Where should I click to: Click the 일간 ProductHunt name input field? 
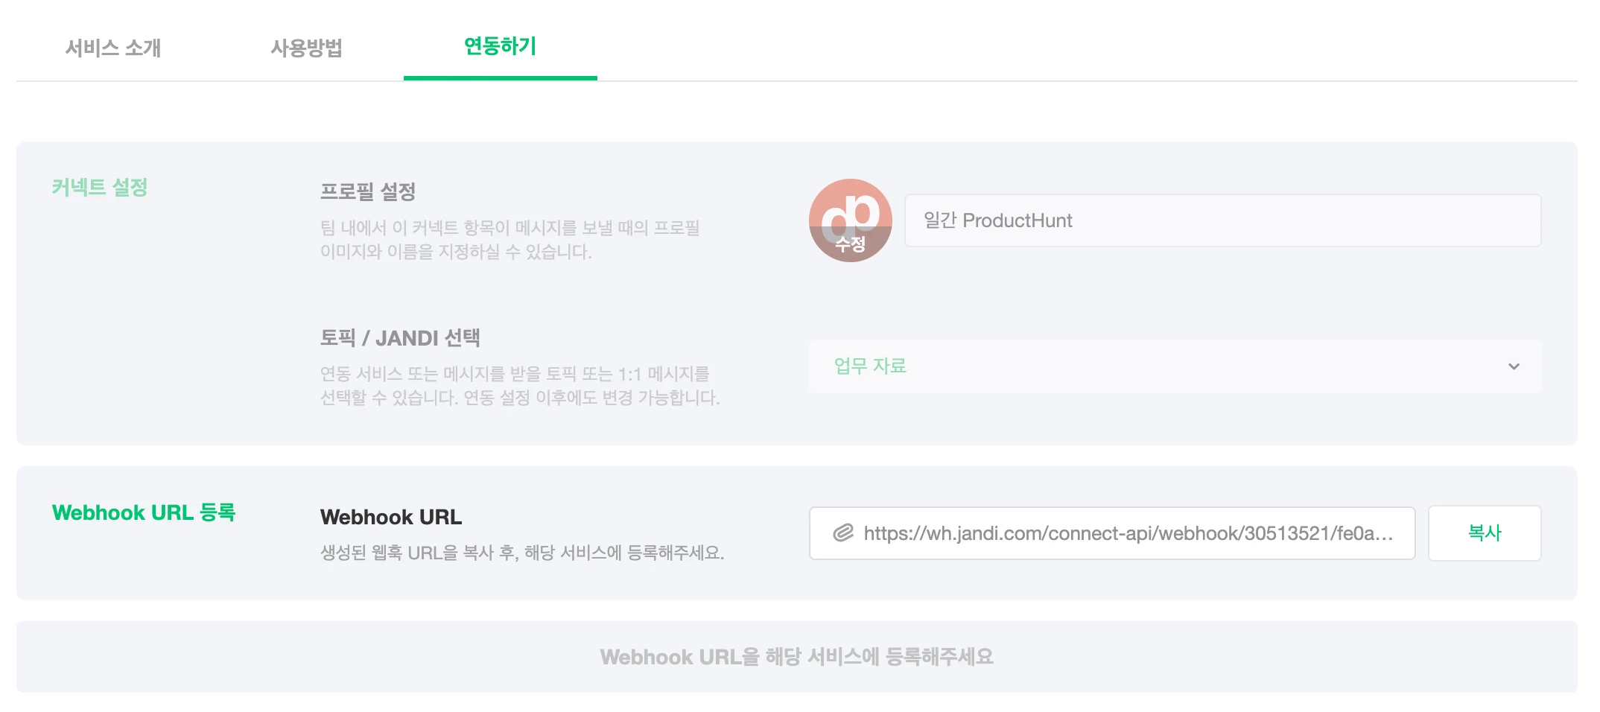point(1222,220)
